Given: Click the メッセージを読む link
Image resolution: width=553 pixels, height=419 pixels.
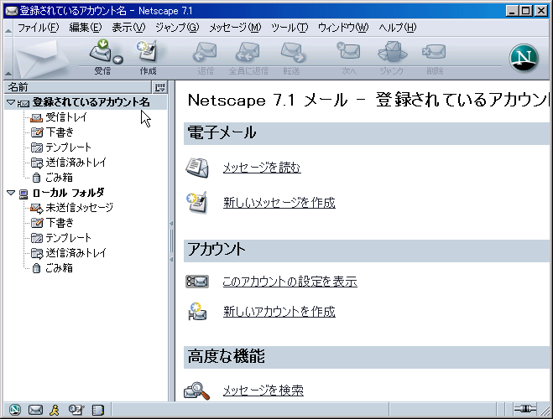Looking at the screenshot, I should coord(262,168).
